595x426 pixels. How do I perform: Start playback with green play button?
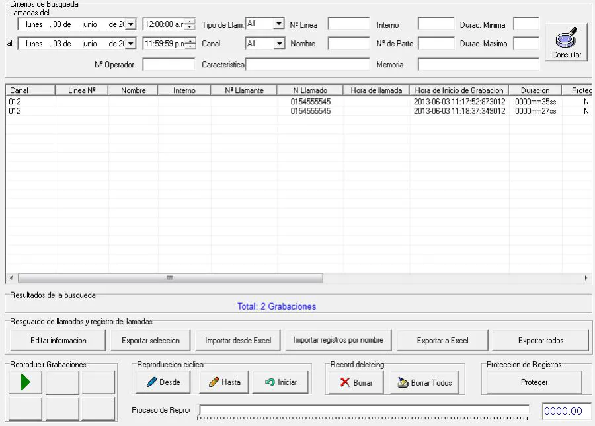(25, 382)
